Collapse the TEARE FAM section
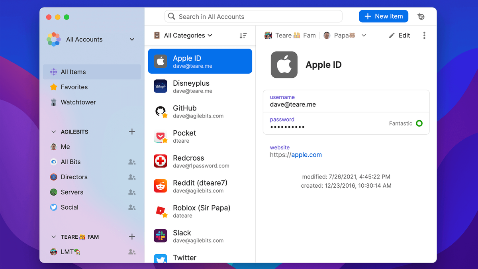 point(53,237)
